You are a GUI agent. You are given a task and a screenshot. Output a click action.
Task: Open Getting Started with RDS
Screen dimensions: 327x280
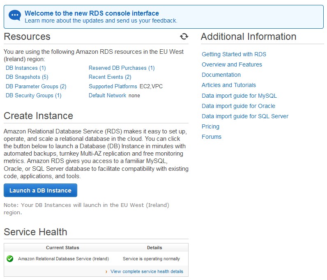pos(234,55)
